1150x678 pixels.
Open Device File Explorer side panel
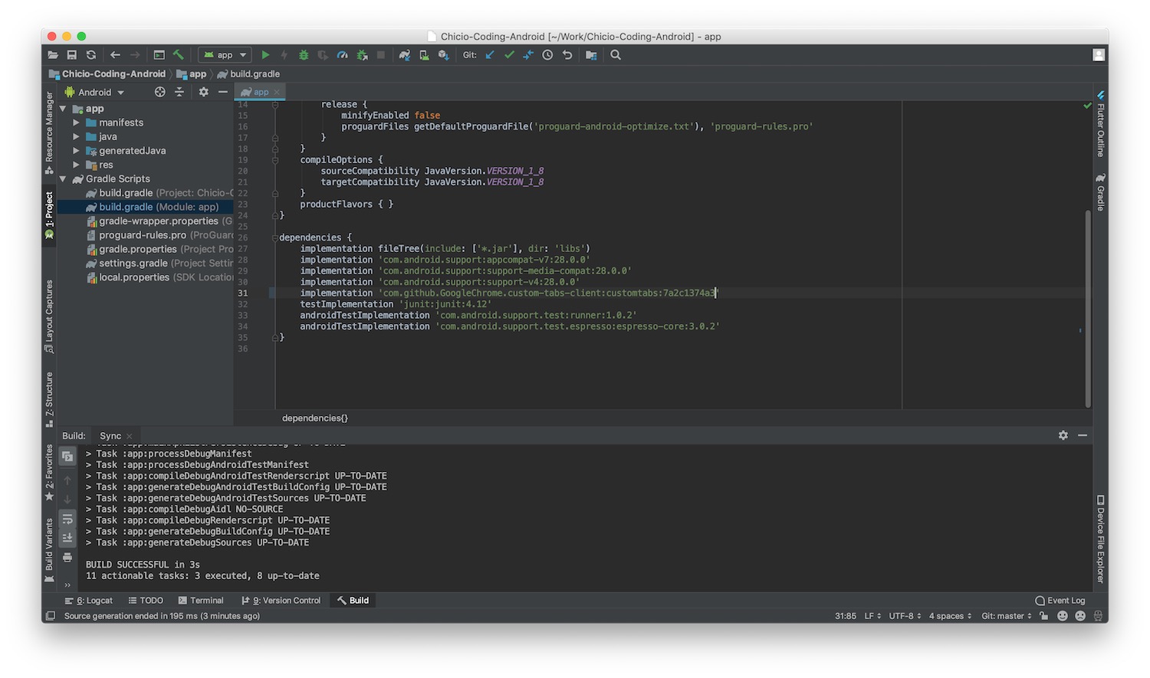(1100, 539)
